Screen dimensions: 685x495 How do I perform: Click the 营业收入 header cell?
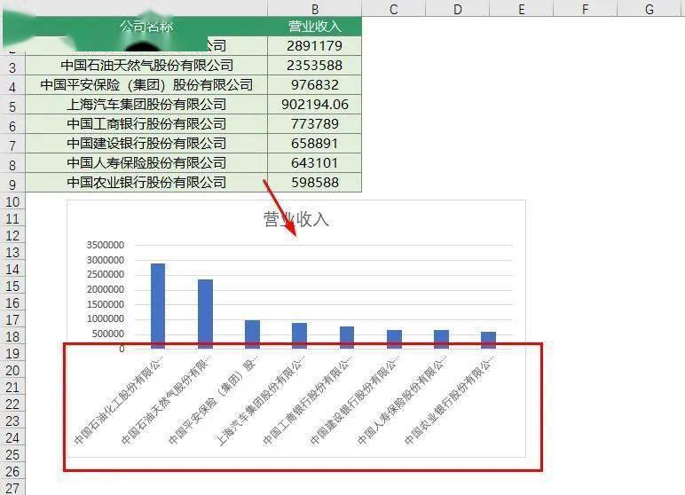[x=314, y=27]
